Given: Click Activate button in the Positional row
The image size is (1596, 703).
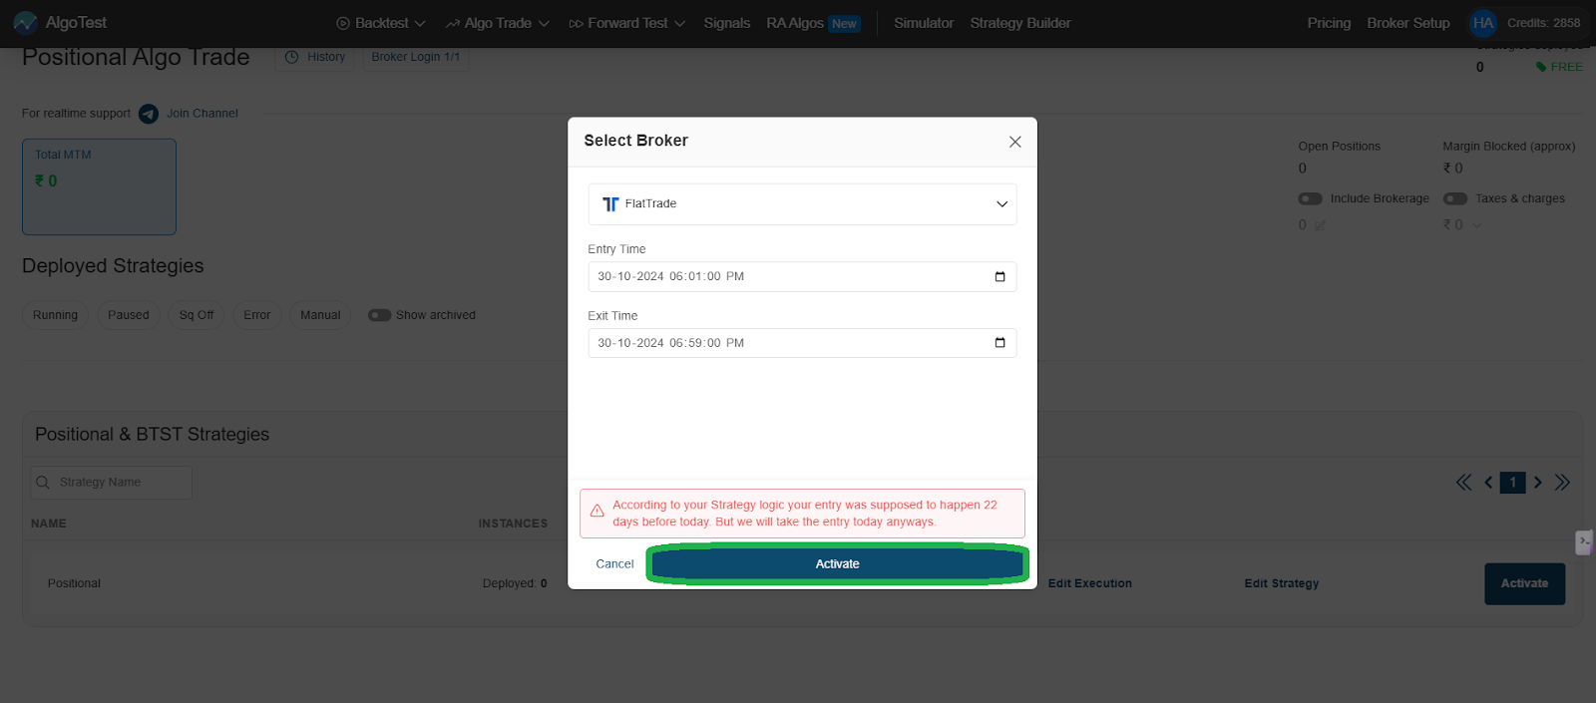Looking at the screenshot, I should tap(1524, 584).
